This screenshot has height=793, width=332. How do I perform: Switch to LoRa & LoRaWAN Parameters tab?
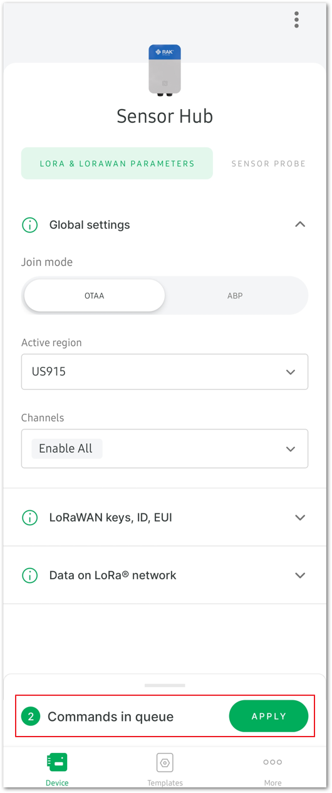[x=117, y=164]
